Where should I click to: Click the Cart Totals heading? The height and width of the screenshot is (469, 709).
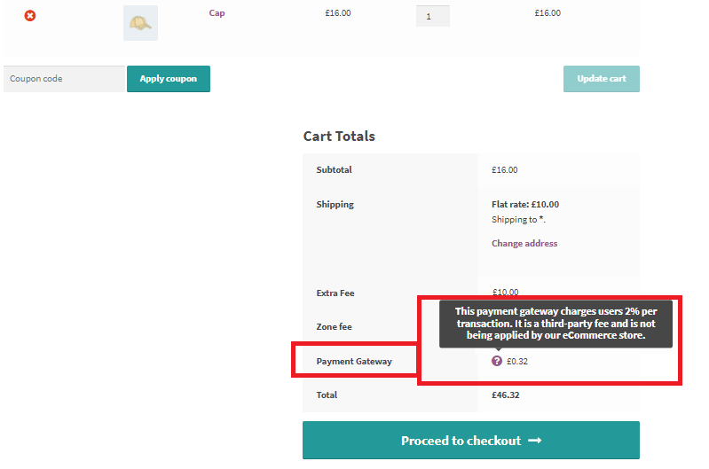click(x=339, y=137)
